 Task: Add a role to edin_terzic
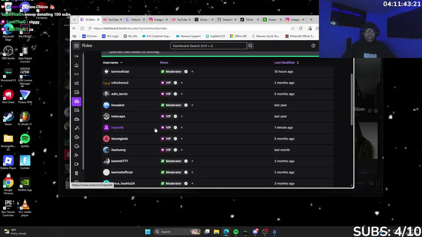click(x=182, y=94)
